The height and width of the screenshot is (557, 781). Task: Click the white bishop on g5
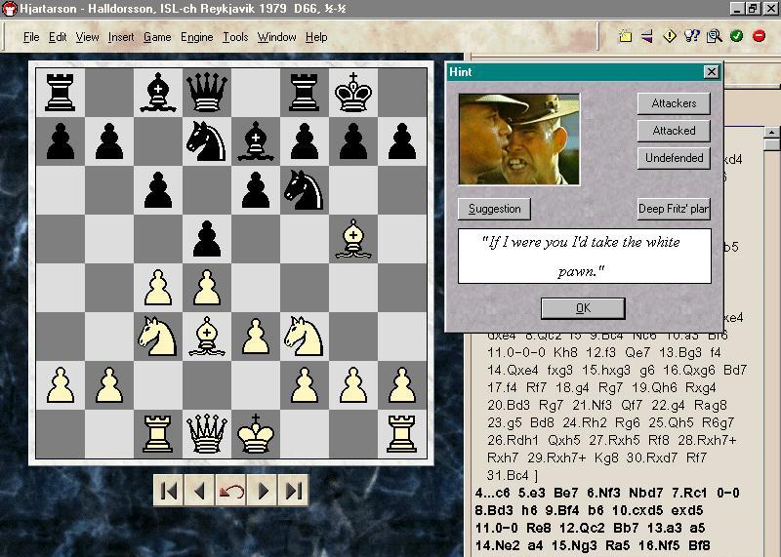353,240
